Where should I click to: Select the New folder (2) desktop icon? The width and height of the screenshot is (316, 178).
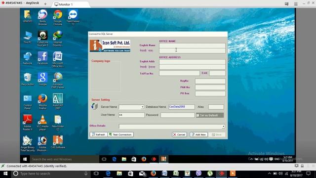point(58,123)
